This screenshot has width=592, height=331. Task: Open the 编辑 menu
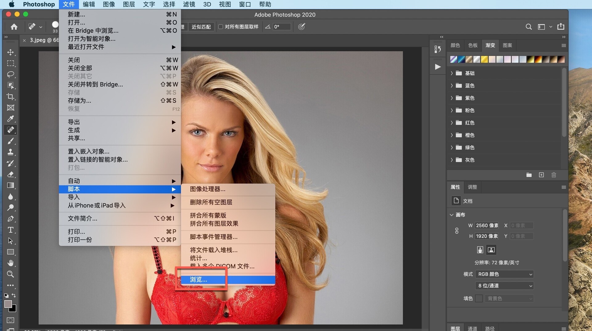coord(89,4)
